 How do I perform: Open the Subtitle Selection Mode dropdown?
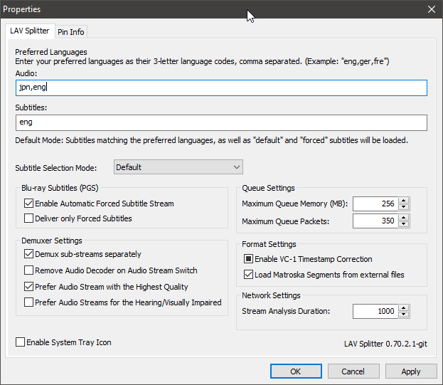(178, 167)
